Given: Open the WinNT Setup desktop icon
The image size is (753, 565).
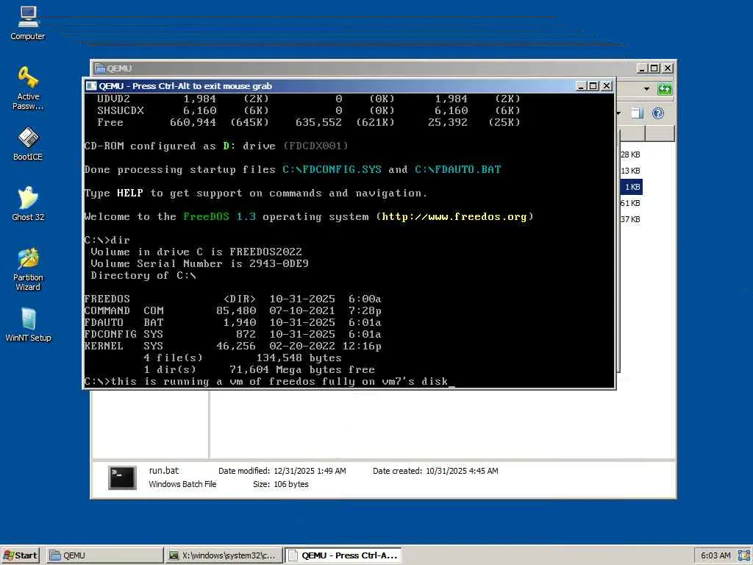Looking at the screenshot, I should (28, 324).
